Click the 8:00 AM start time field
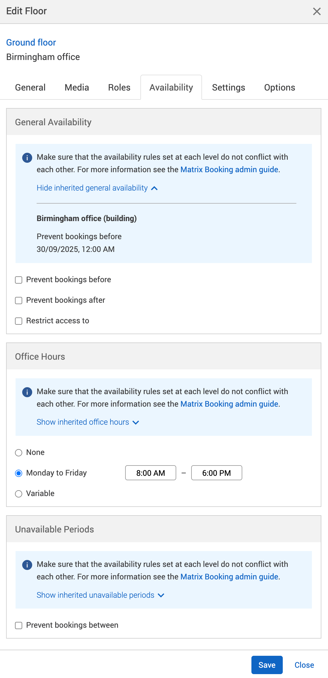This screenshot has width=328, height=678. (x=150, y=473)
